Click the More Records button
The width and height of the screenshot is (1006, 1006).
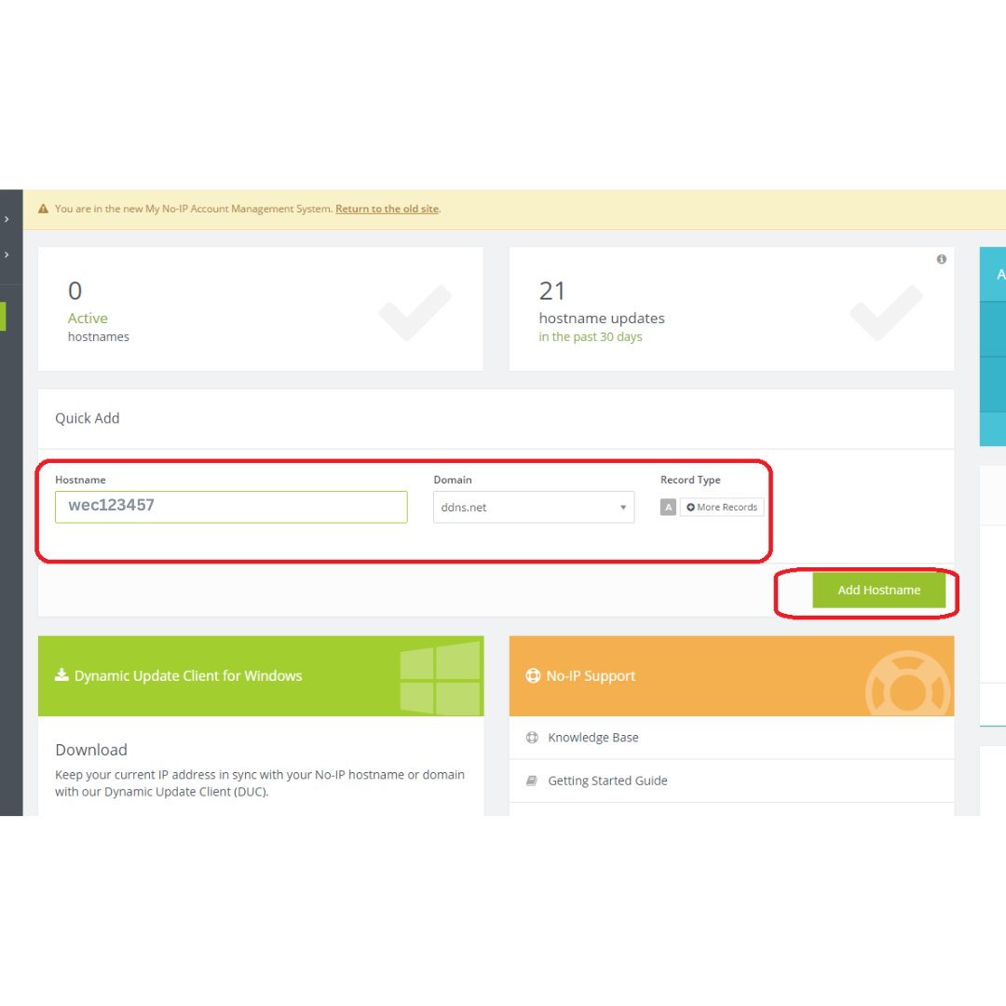click(x=722, y=507)
